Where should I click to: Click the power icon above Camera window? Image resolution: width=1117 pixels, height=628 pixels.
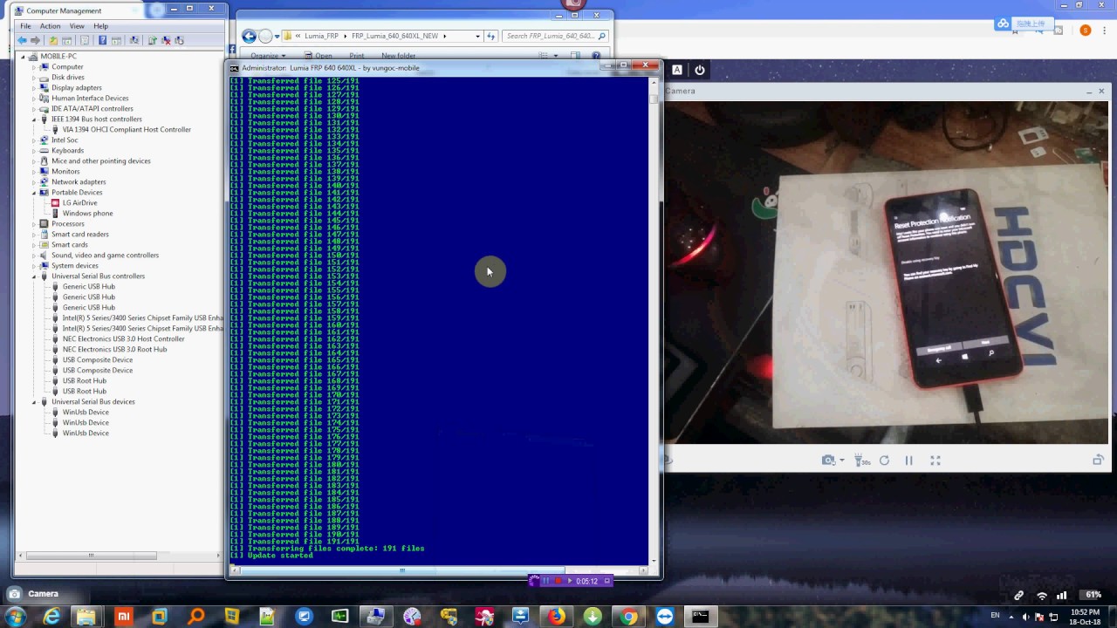pos(700,70)
